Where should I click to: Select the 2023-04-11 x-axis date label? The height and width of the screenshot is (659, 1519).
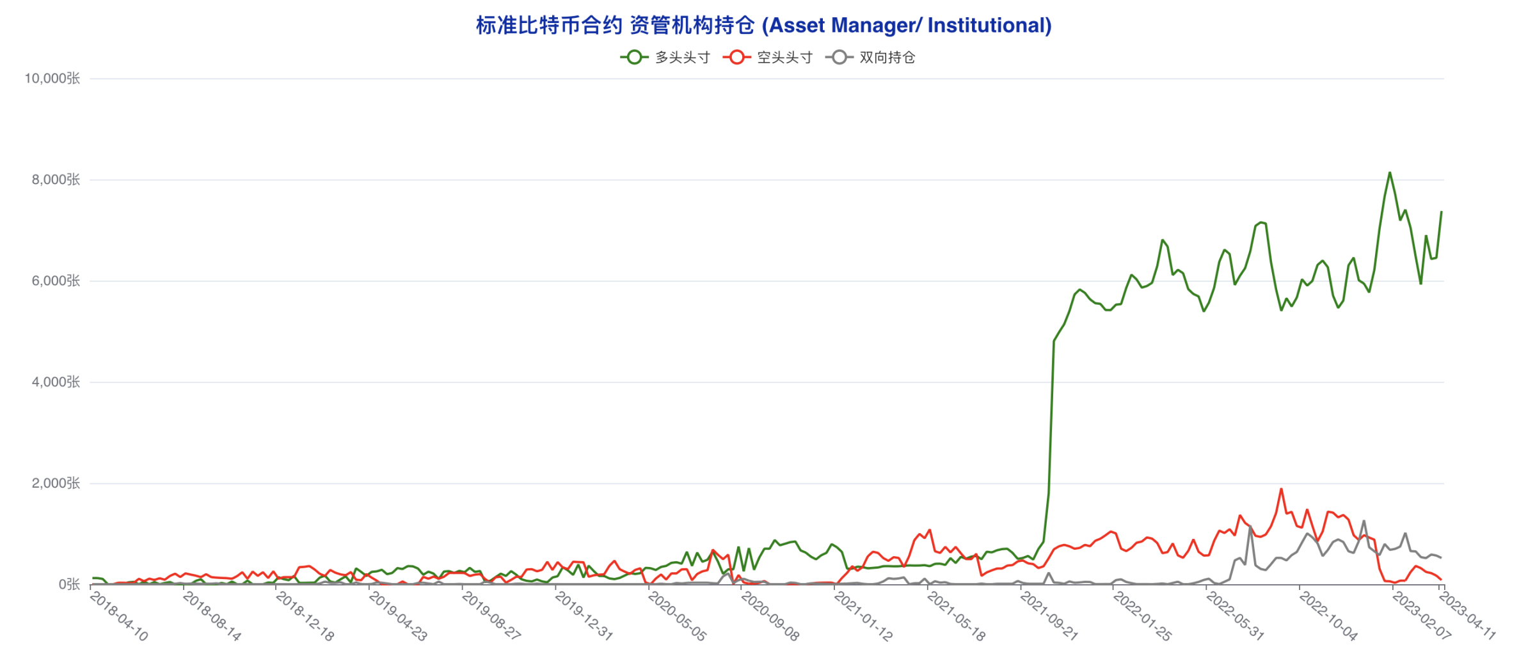[1467, 615]
